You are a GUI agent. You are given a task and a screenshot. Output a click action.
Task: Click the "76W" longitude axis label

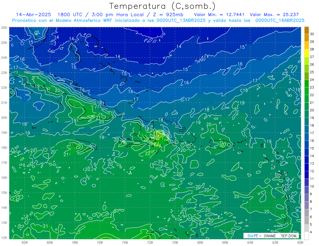pos(100,242)
